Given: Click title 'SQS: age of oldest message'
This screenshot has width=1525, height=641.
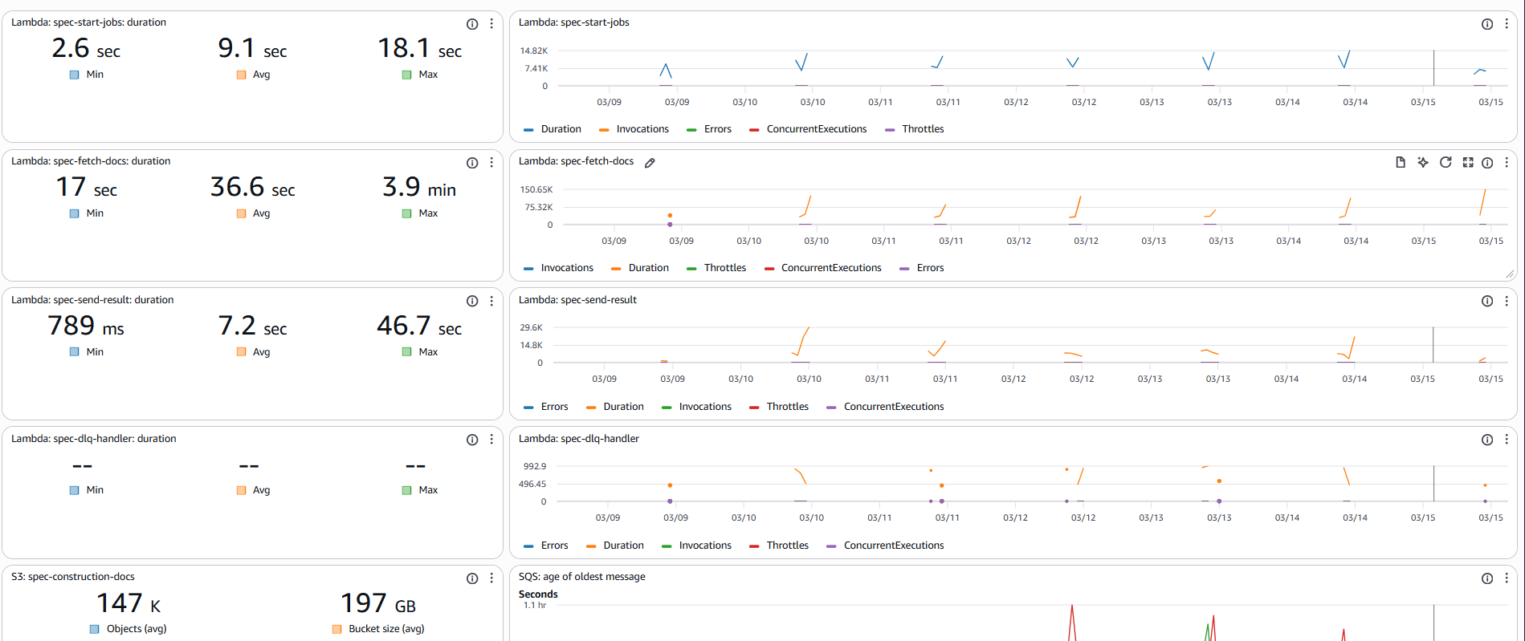Looking at the screenshot, I should pyautogui.click(x=582, y=577).
